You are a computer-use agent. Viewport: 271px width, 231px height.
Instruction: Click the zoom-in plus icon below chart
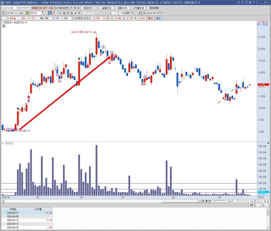265,201
